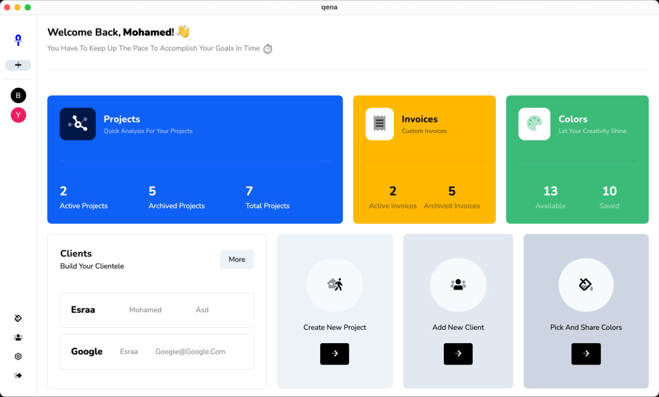This screenshot has height=397, width=659.
Task: Click the Clients section heading
Action: coord(76,254)
